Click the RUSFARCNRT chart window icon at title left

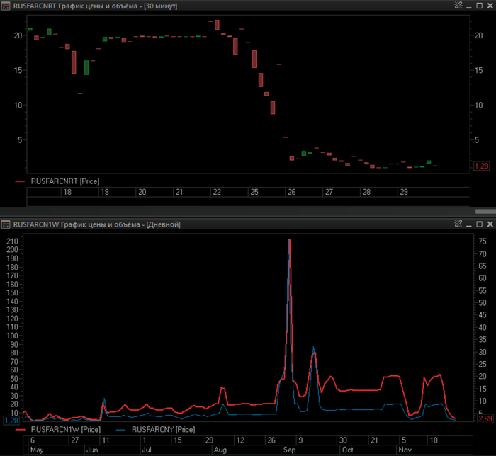click(x=6, y=5)
